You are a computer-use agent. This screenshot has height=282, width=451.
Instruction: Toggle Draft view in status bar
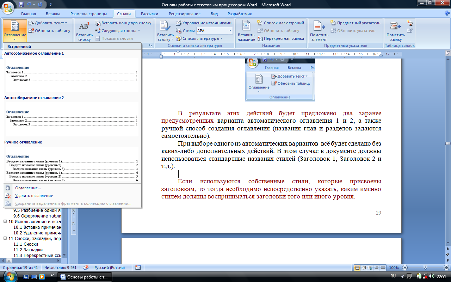tap(383, 268)
